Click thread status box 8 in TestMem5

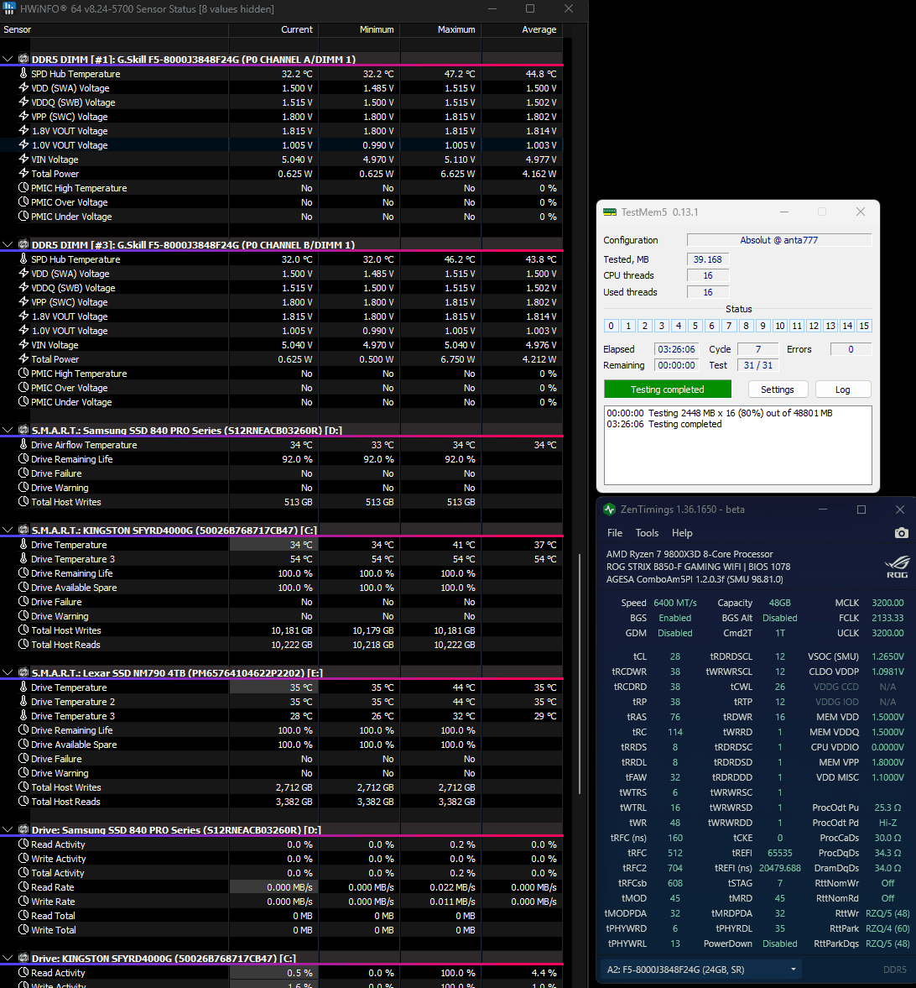click(x=746, y=326)
